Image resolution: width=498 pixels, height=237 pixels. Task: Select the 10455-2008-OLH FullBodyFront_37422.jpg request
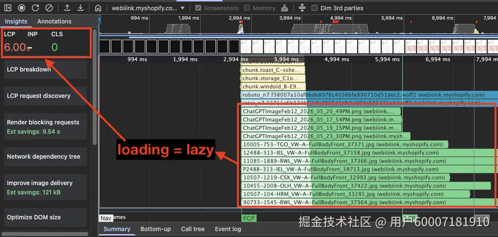(366, 186)
